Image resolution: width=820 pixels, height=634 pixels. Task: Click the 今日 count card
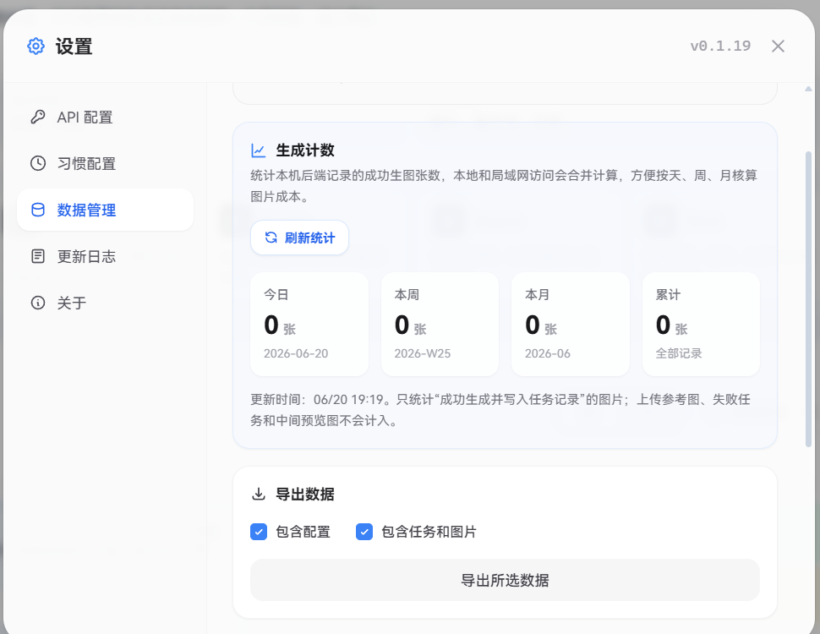point(309,324)
